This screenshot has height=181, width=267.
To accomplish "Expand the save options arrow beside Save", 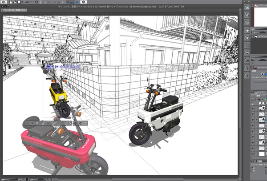I will tap(22, 2).
